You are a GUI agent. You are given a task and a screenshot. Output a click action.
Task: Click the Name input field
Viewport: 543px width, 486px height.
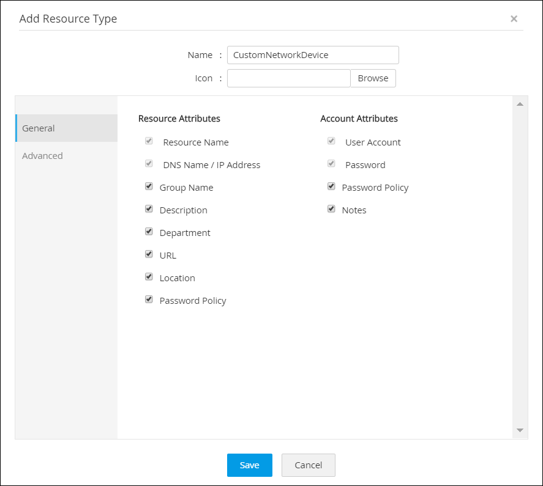(x=313, y=55)
